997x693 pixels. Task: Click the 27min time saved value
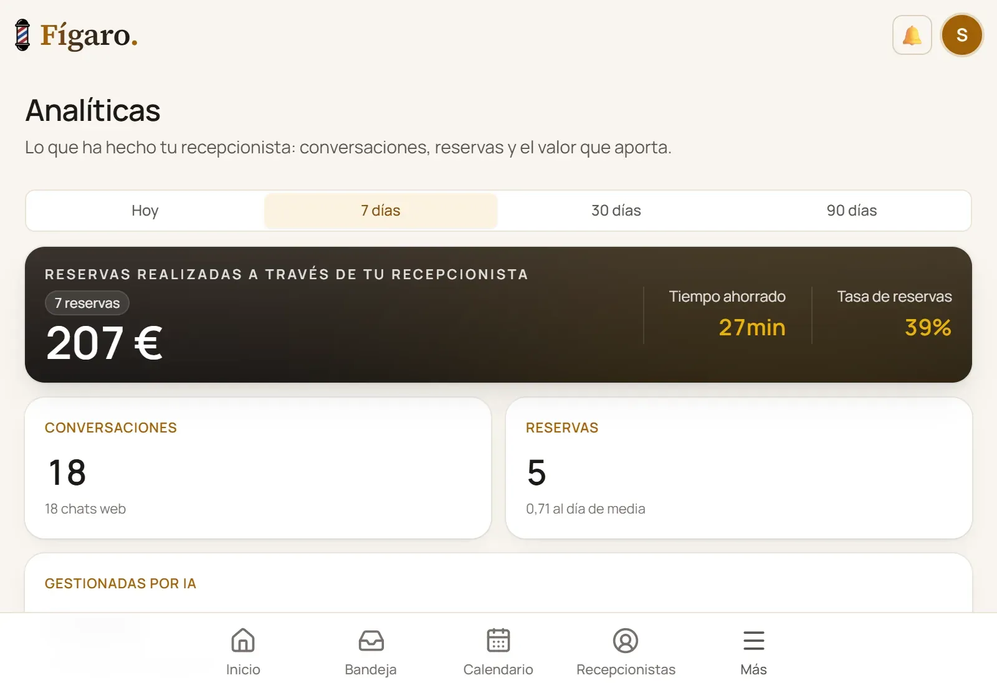[x=752, y=327]
